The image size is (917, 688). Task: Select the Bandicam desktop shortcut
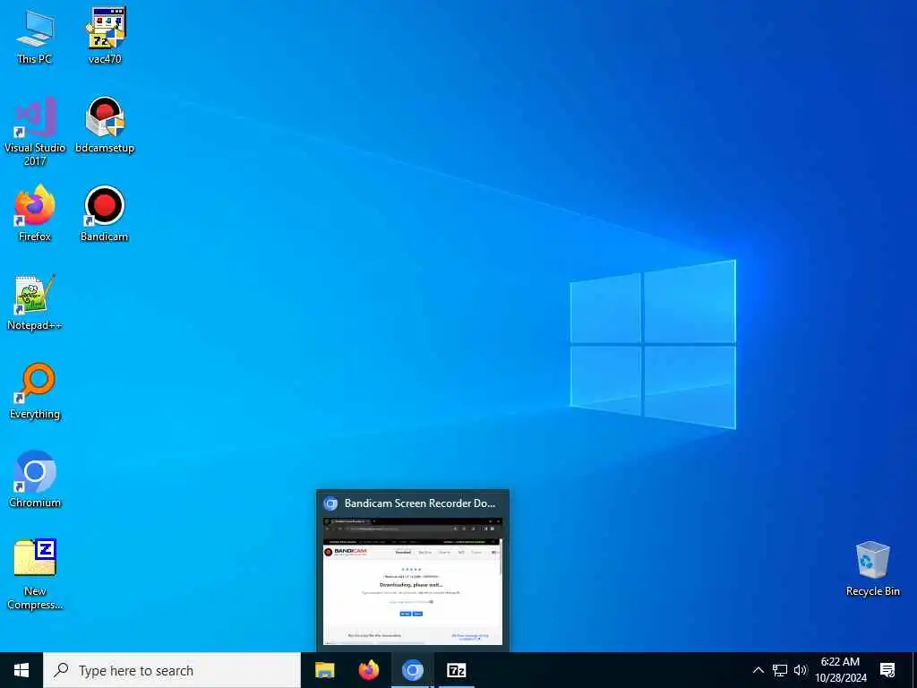[x=104, y=213]
